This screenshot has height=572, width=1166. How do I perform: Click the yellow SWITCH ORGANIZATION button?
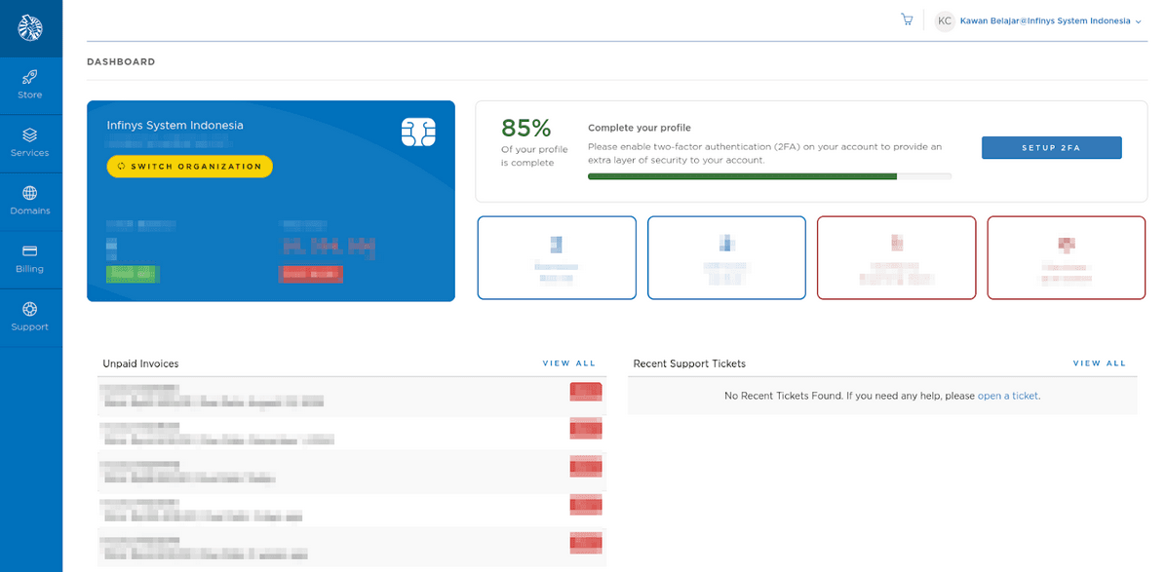pos(188,166)
